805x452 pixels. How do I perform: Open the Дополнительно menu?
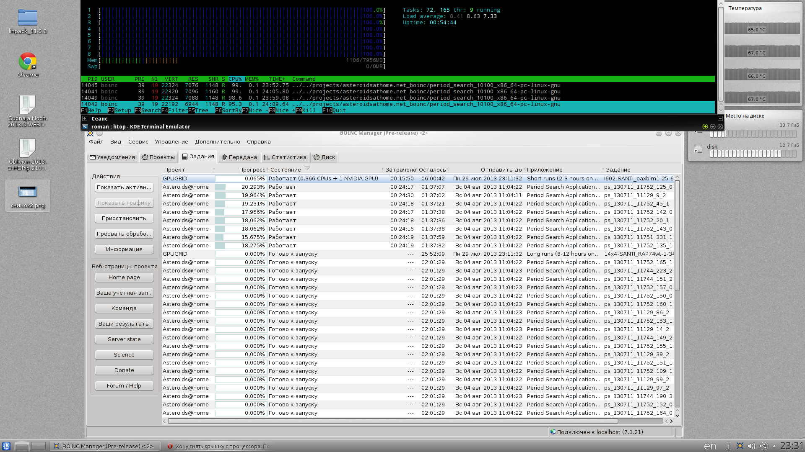(x=217, y=142)
